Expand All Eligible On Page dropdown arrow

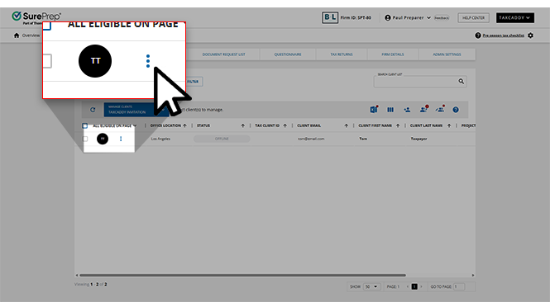tap(135, 125)
